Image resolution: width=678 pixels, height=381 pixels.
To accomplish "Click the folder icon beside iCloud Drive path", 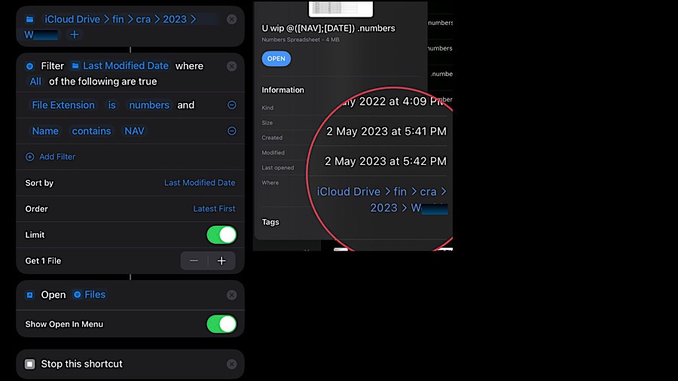I will click(x=29, y=19).
